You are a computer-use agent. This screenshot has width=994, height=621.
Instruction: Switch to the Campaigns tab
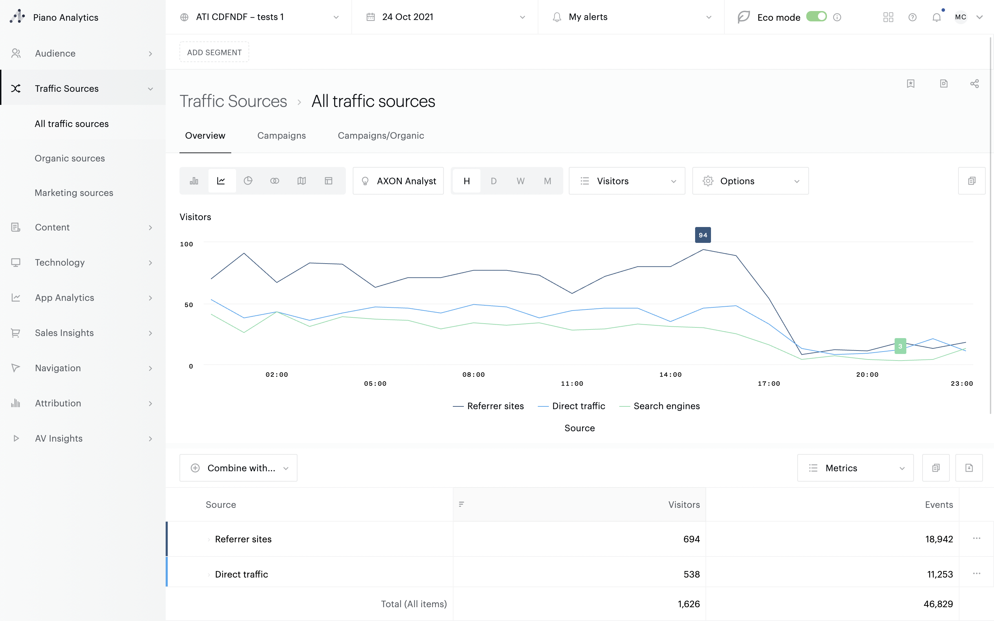281,136
